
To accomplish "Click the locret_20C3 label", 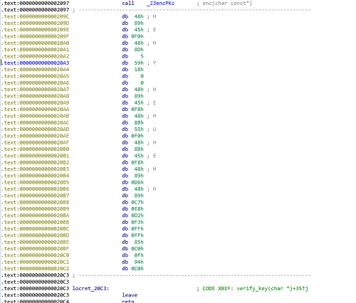I will click(x=90, y=289).
